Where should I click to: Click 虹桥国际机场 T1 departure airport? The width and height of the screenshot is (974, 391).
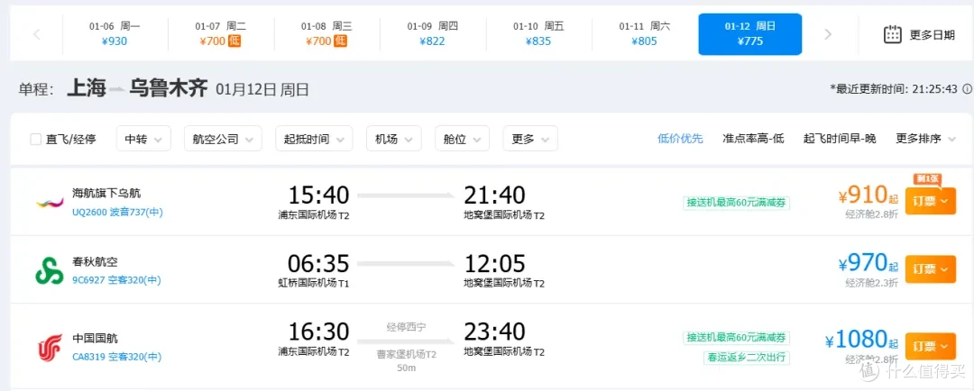314,283
